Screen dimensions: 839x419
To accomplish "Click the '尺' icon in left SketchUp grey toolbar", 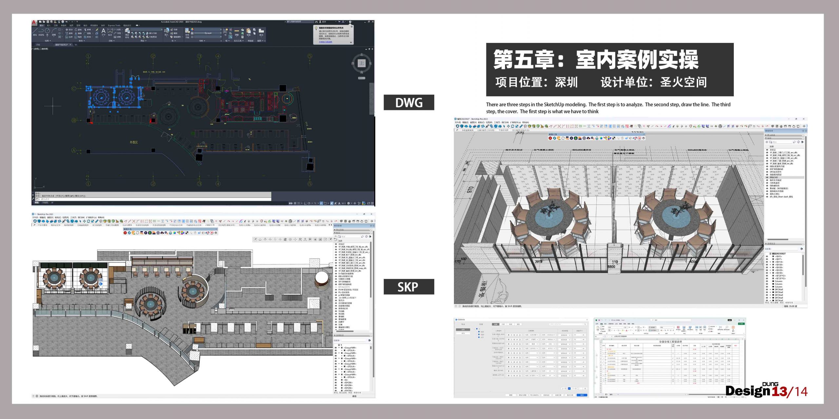I will tap(300, 240).
